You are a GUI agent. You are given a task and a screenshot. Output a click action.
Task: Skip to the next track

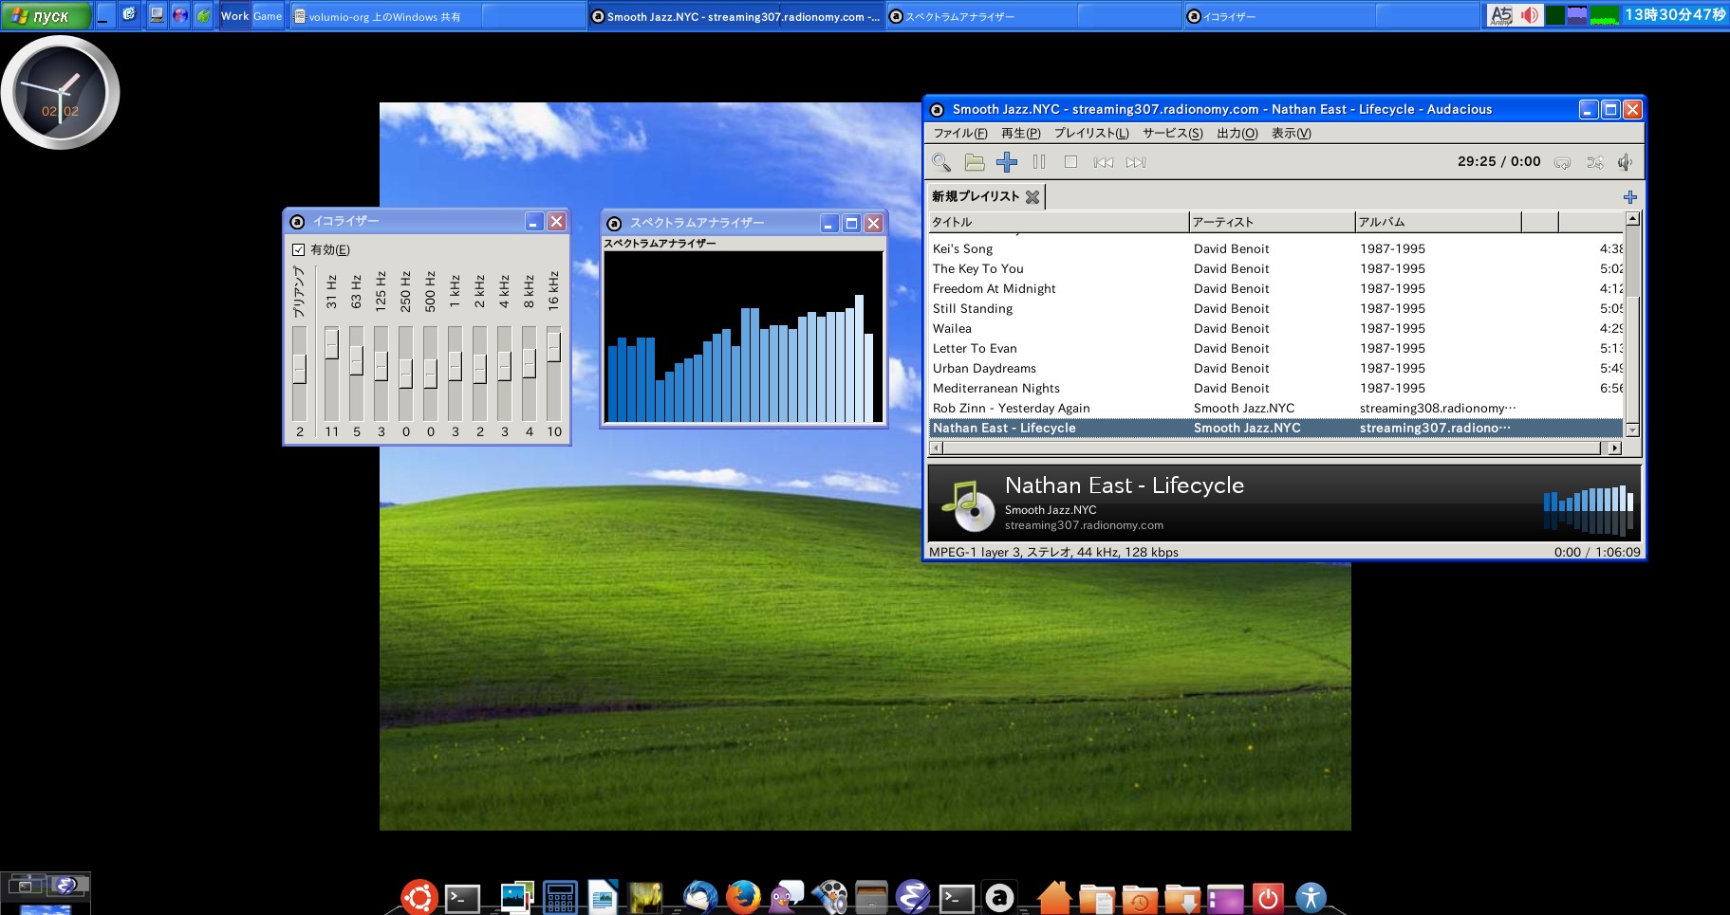click(1136, 162)
